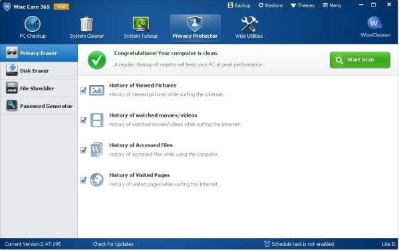
Task: Click 'A regular cleanup of registry' message
Action: (189, 64)
